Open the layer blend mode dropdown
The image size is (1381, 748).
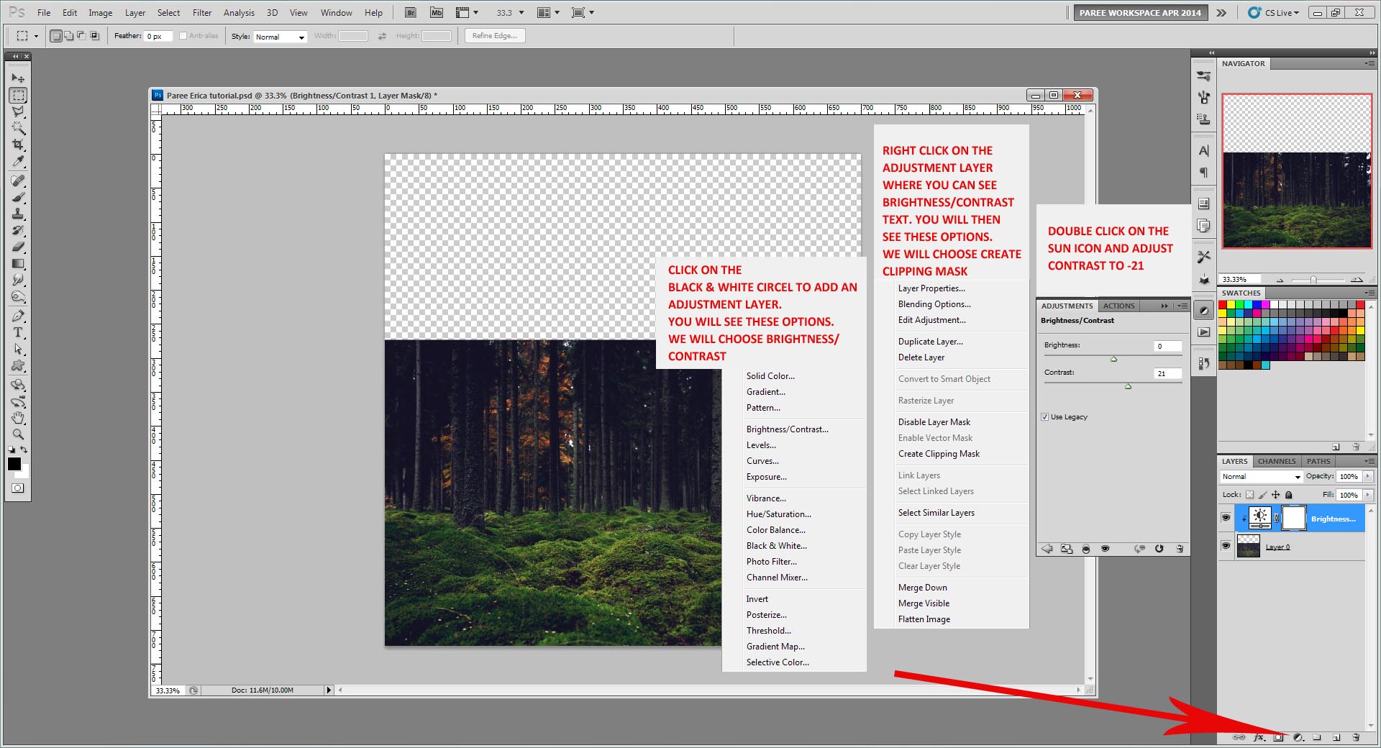[x=1261, y=477]
